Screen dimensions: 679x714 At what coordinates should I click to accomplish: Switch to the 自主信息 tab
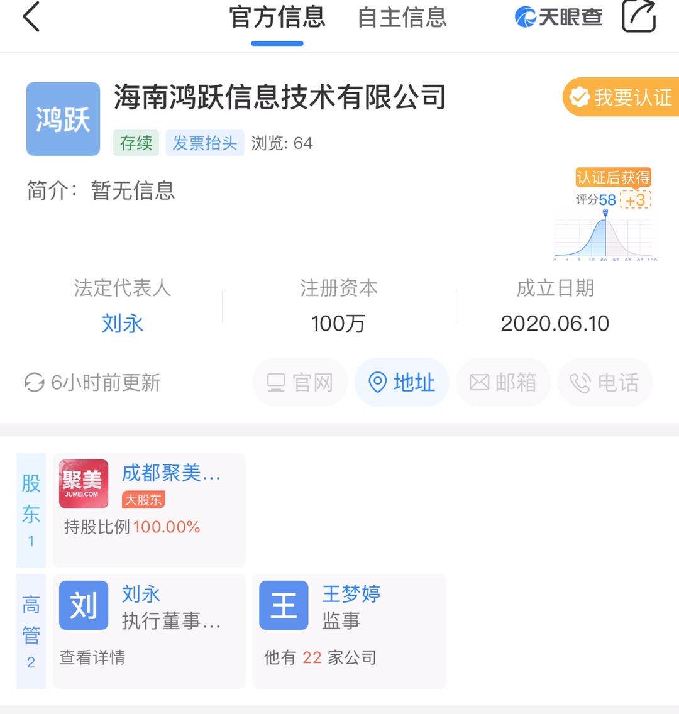click(x=402, y=18)
